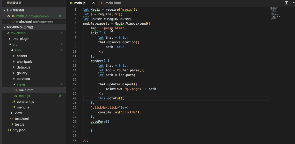Viewport: 295px width, 144px height.
Task: Open main.js src/app/views in open editors list
Action: 34,16
